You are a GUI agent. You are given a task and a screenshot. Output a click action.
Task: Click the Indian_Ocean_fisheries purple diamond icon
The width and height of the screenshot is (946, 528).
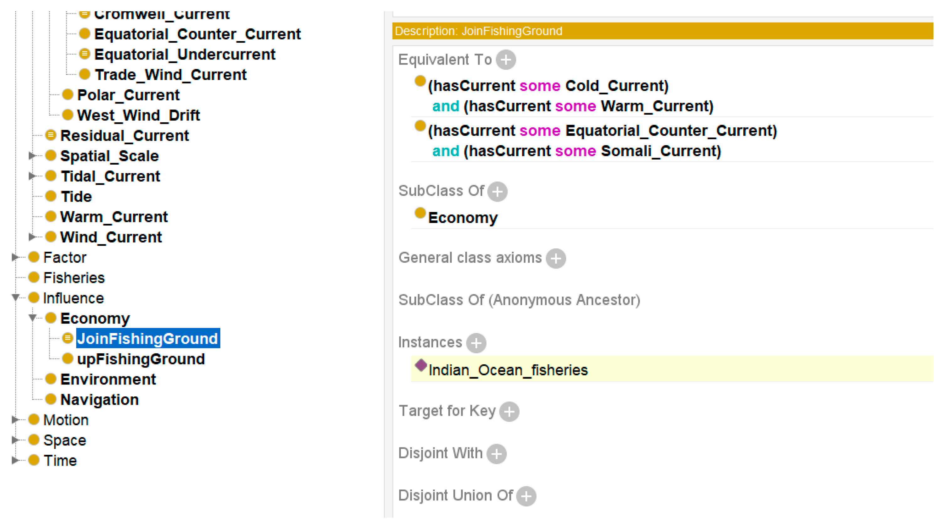421,365
